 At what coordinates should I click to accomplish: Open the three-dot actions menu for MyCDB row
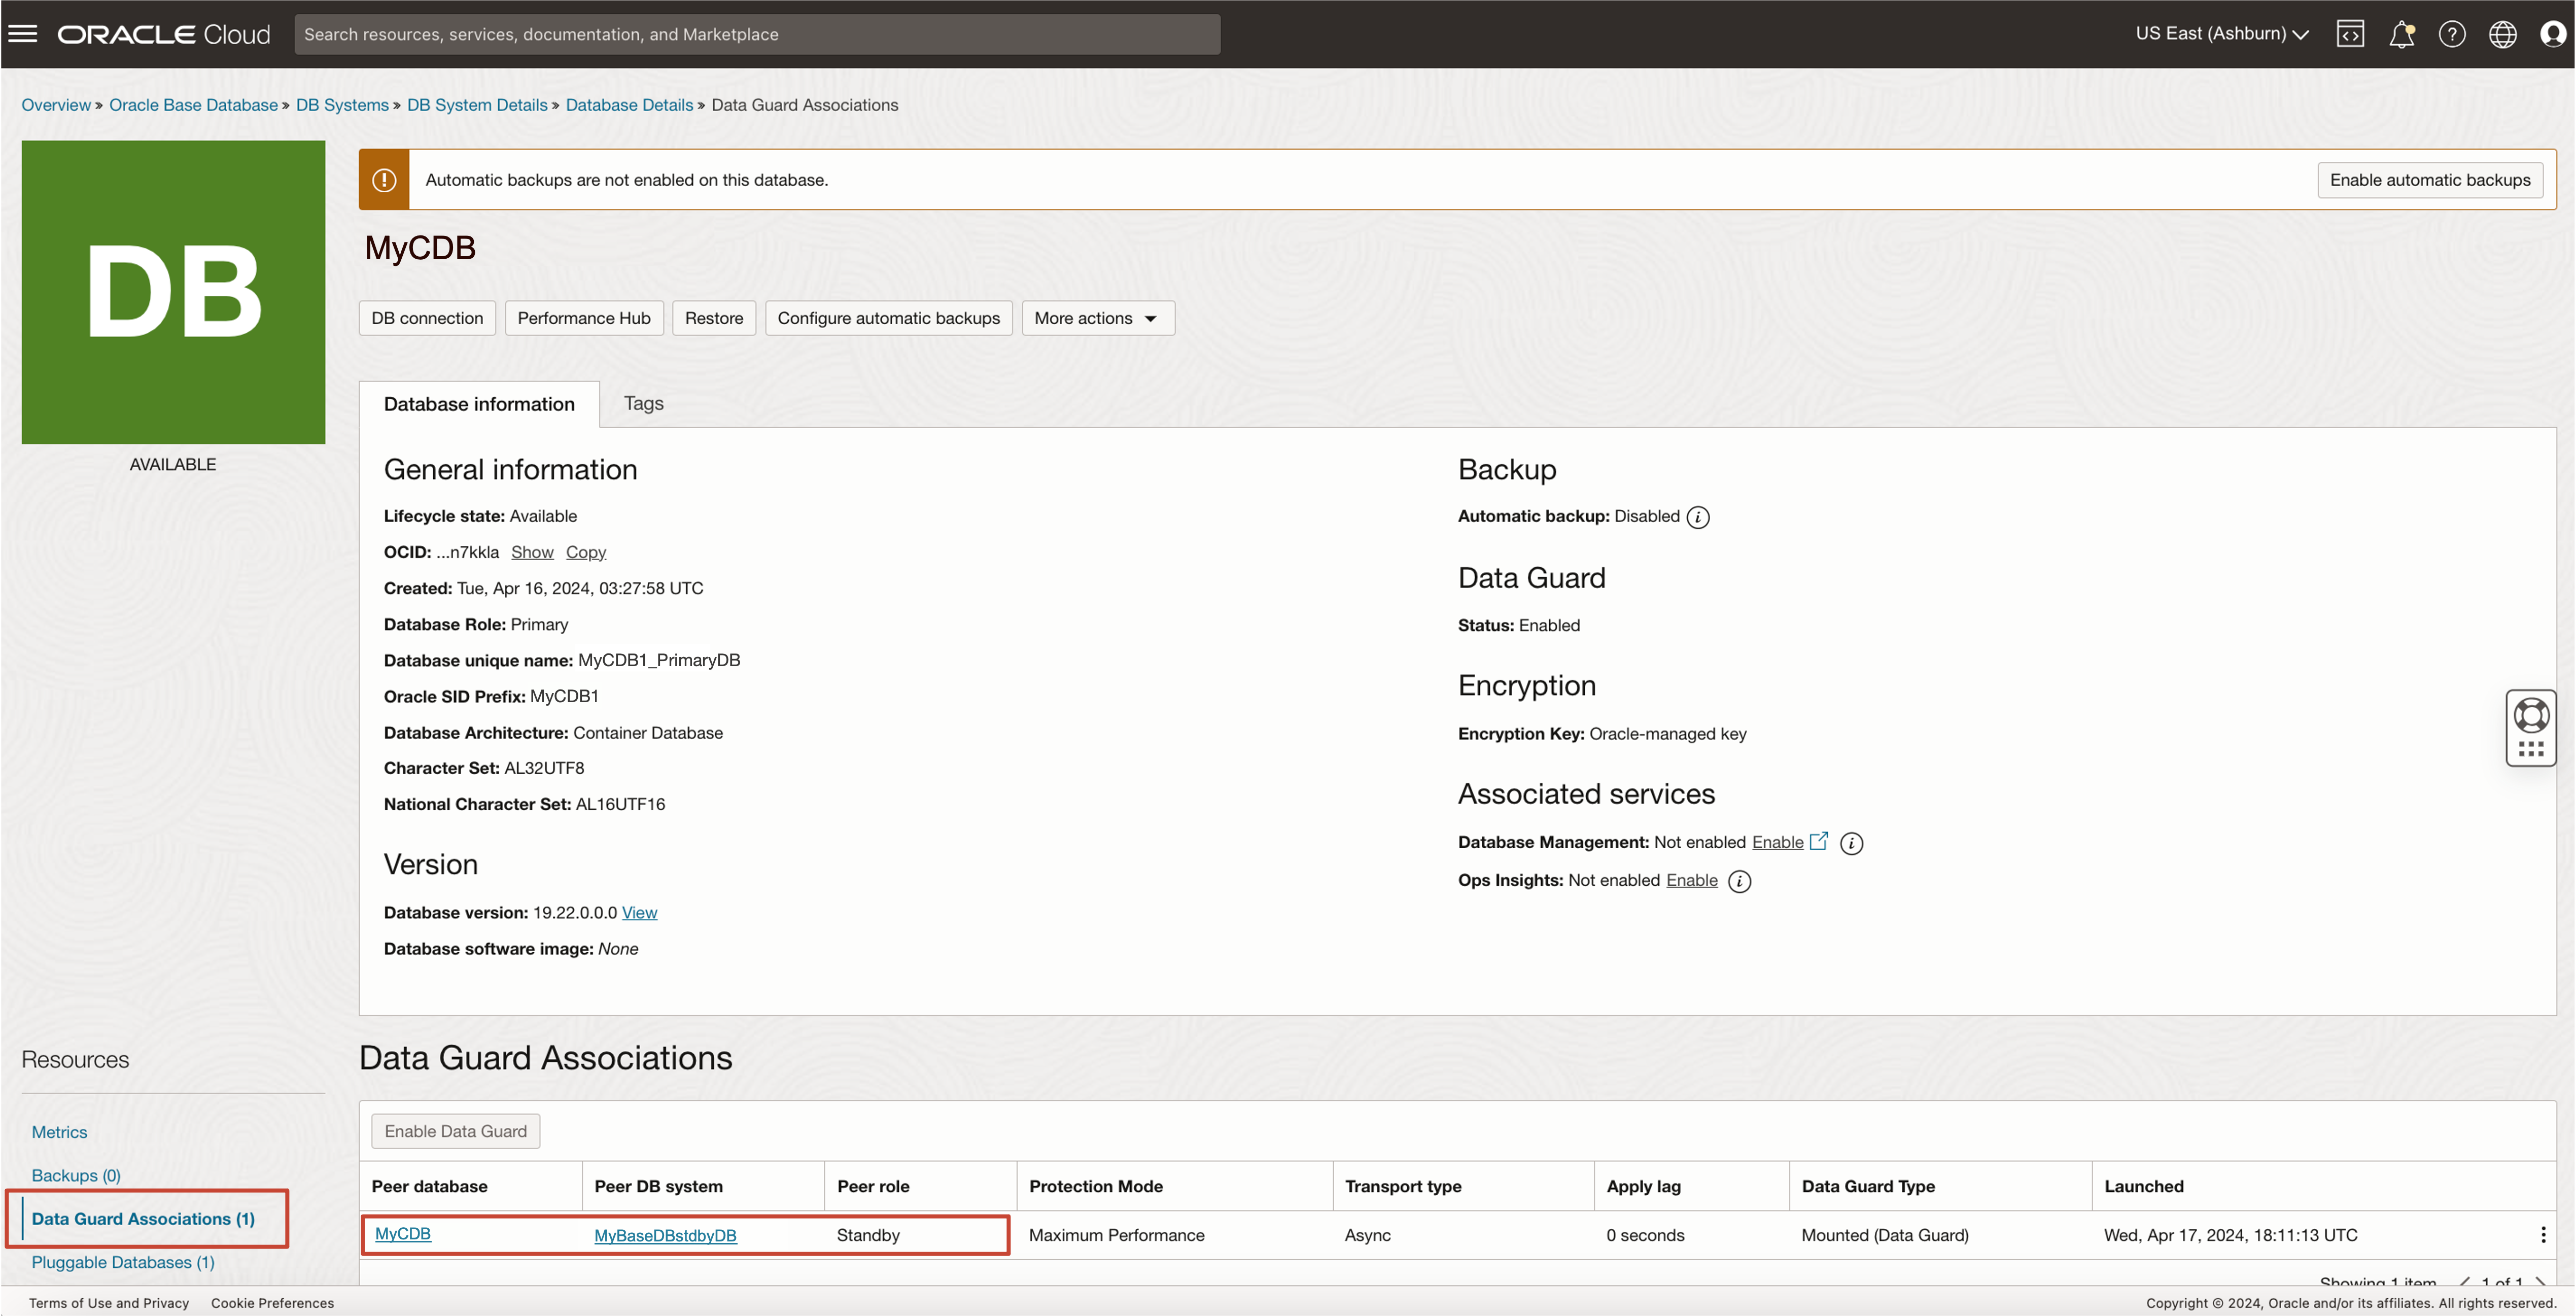pyautogui.click(x=2543, y=1235)
